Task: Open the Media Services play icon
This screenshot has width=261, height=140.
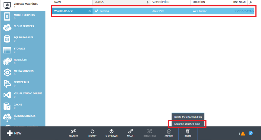Action: [x=7, y=72]
